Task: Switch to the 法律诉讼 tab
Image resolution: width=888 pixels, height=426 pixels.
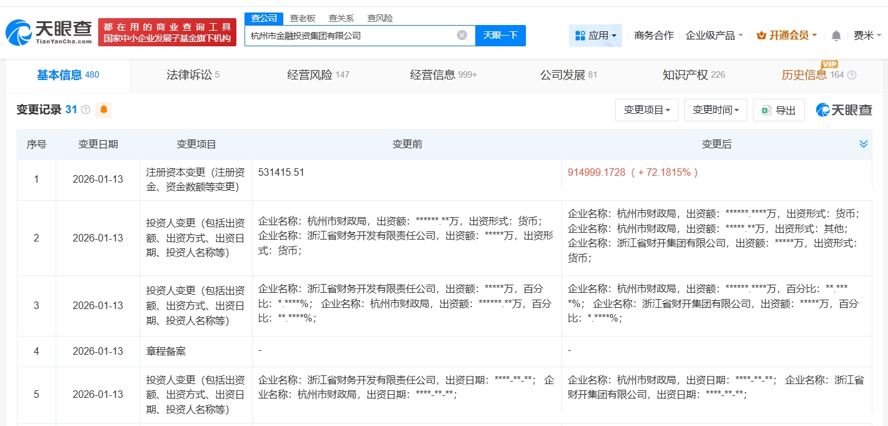Action: tap(193, 75)
